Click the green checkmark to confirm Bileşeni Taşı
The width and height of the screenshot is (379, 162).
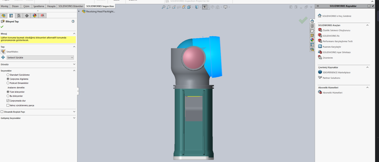[2, 27]
